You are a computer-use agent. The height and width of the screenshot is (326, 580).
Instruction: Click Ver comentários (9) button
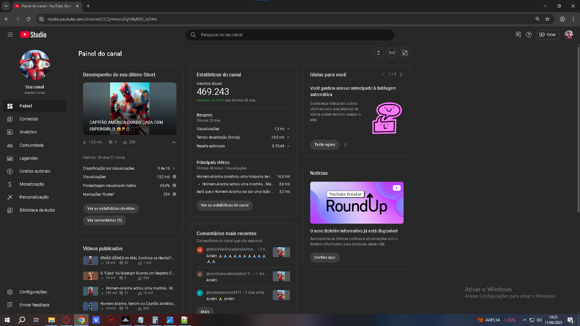point(104,220)
